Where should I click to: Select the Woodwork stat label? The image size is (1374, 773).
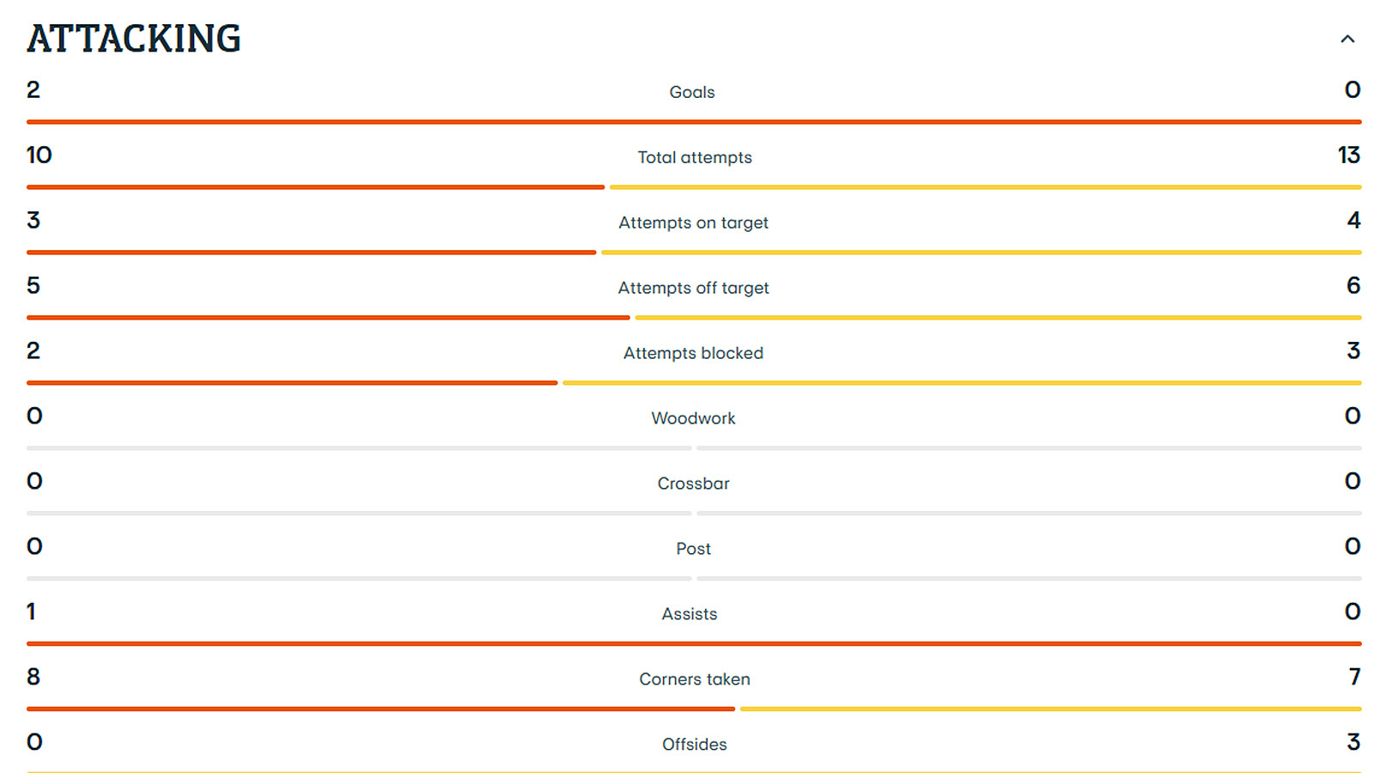coord(693,418)
